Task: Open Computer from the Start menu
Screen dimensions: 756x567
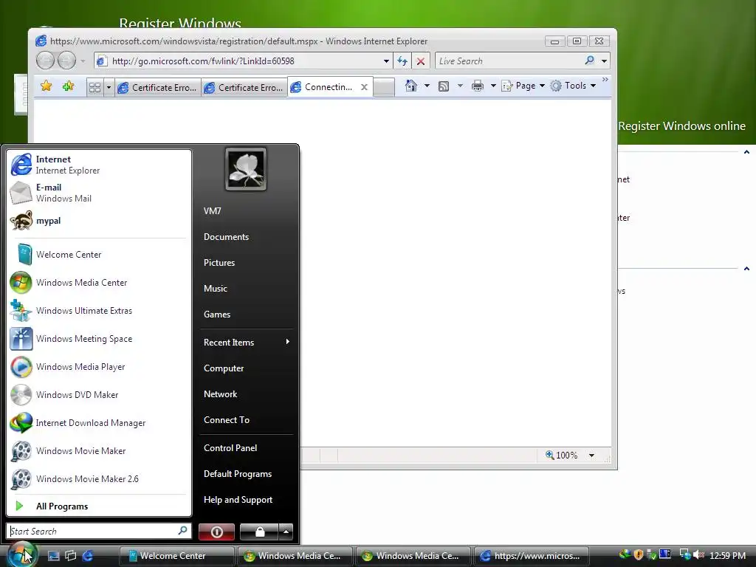Action: [246, 368]
